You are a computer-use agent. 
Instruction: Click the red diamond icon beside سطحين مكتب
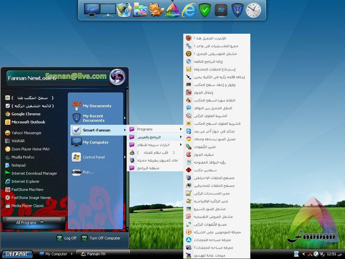click(x=188, y=170)
